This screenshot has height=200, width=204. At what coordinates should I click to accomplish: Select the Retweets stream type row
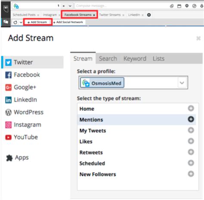(x=136, y=152)
